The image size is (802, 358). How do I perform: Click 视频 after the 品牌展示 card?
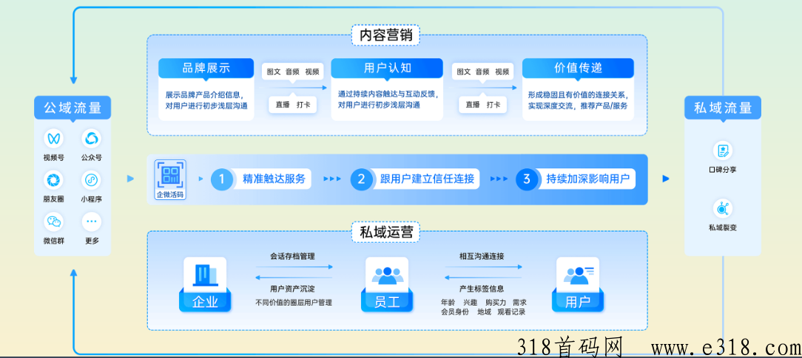[312, 72]
